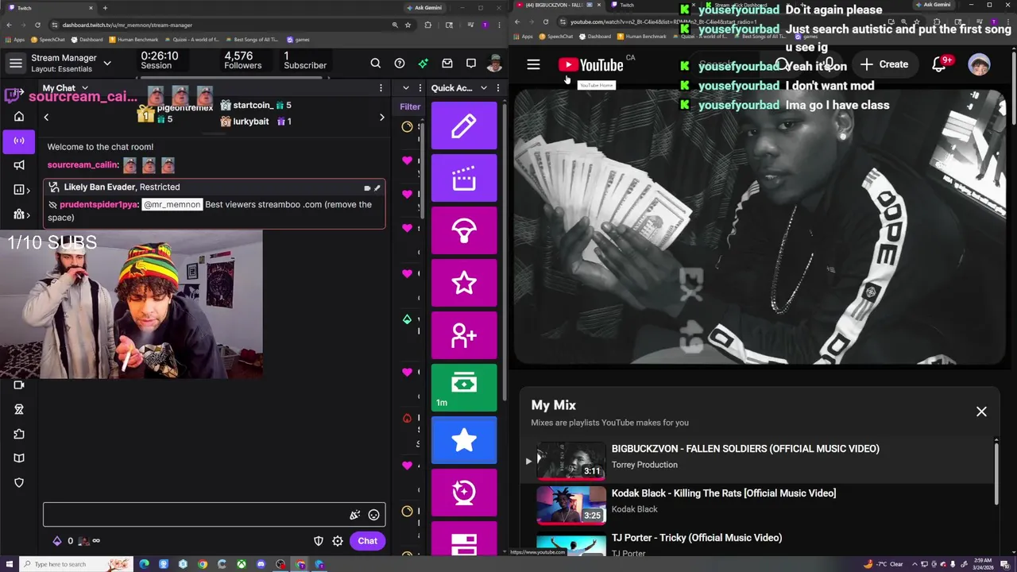Image resolution: width=1017 pixels, height=572 pixels.
Task: Click the green ad break 1m quick action
Action: tap(464, 388)
